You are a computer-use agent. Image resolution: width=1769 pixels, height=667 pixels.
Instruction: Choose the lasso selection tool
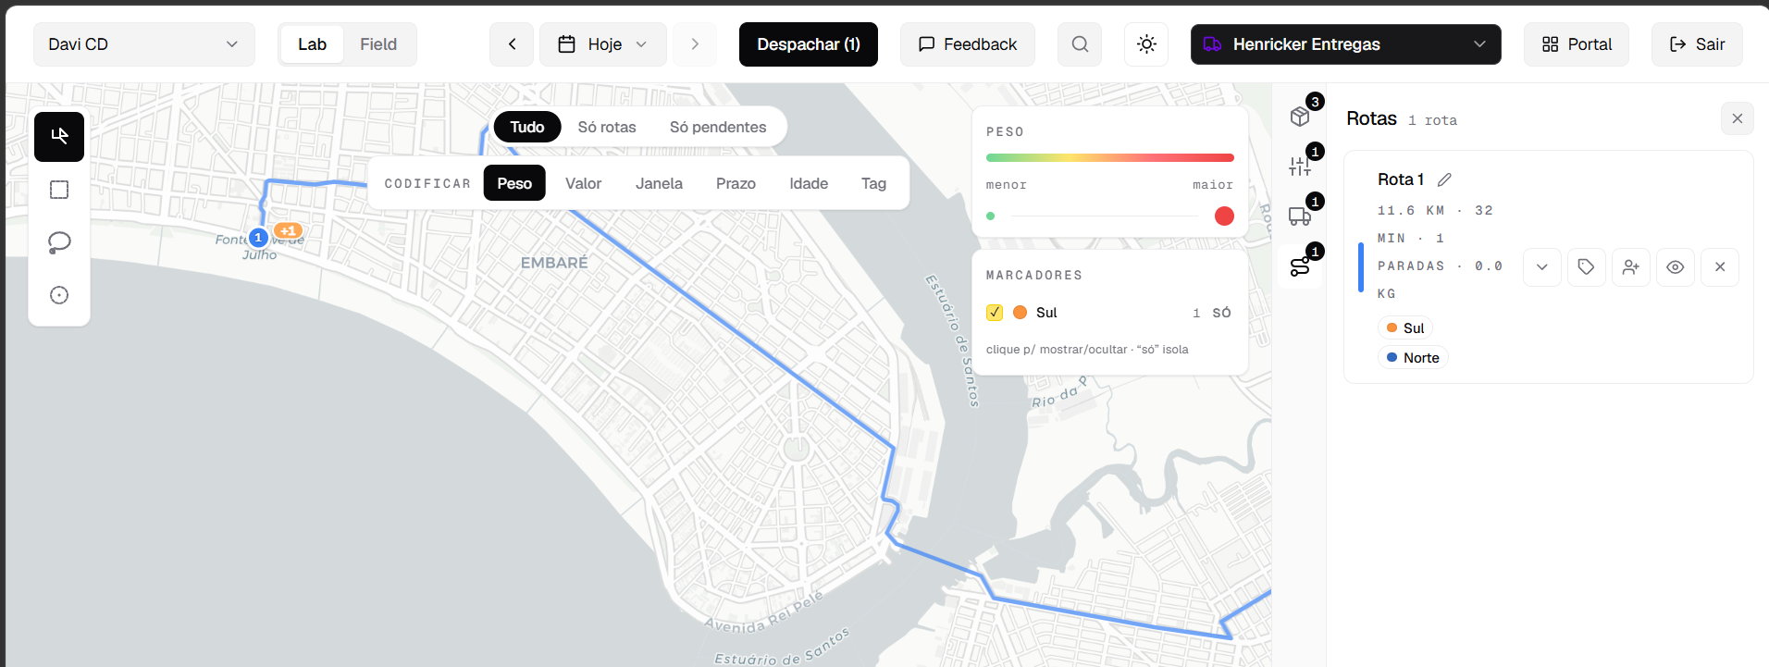59,242
